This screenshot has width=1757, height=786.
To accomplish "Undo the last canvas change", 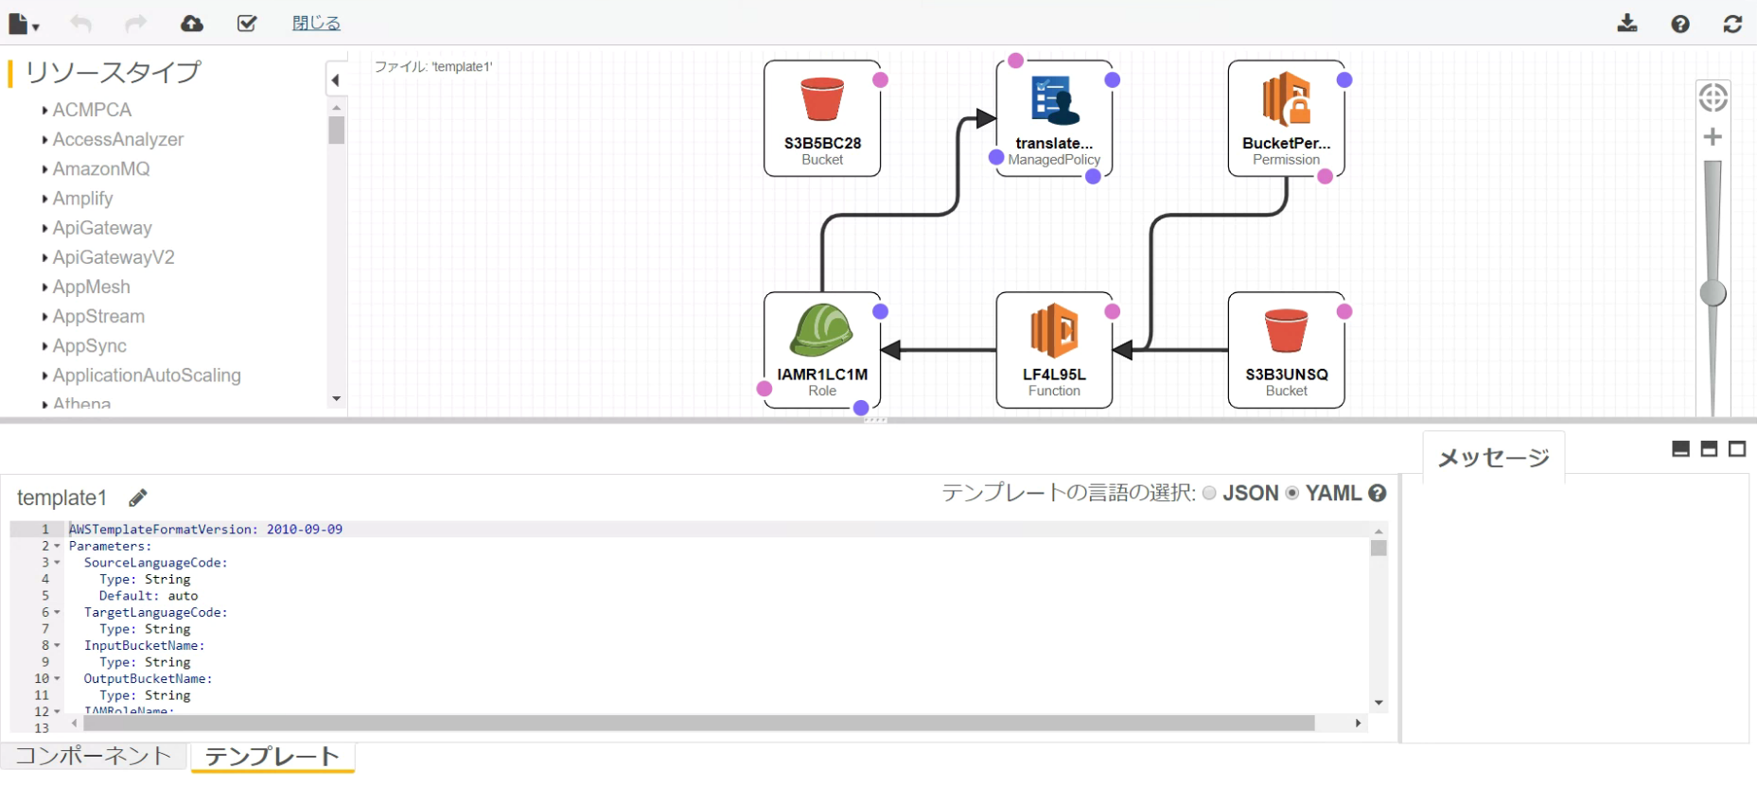I will pyautogui.click(x=80, y=24).
